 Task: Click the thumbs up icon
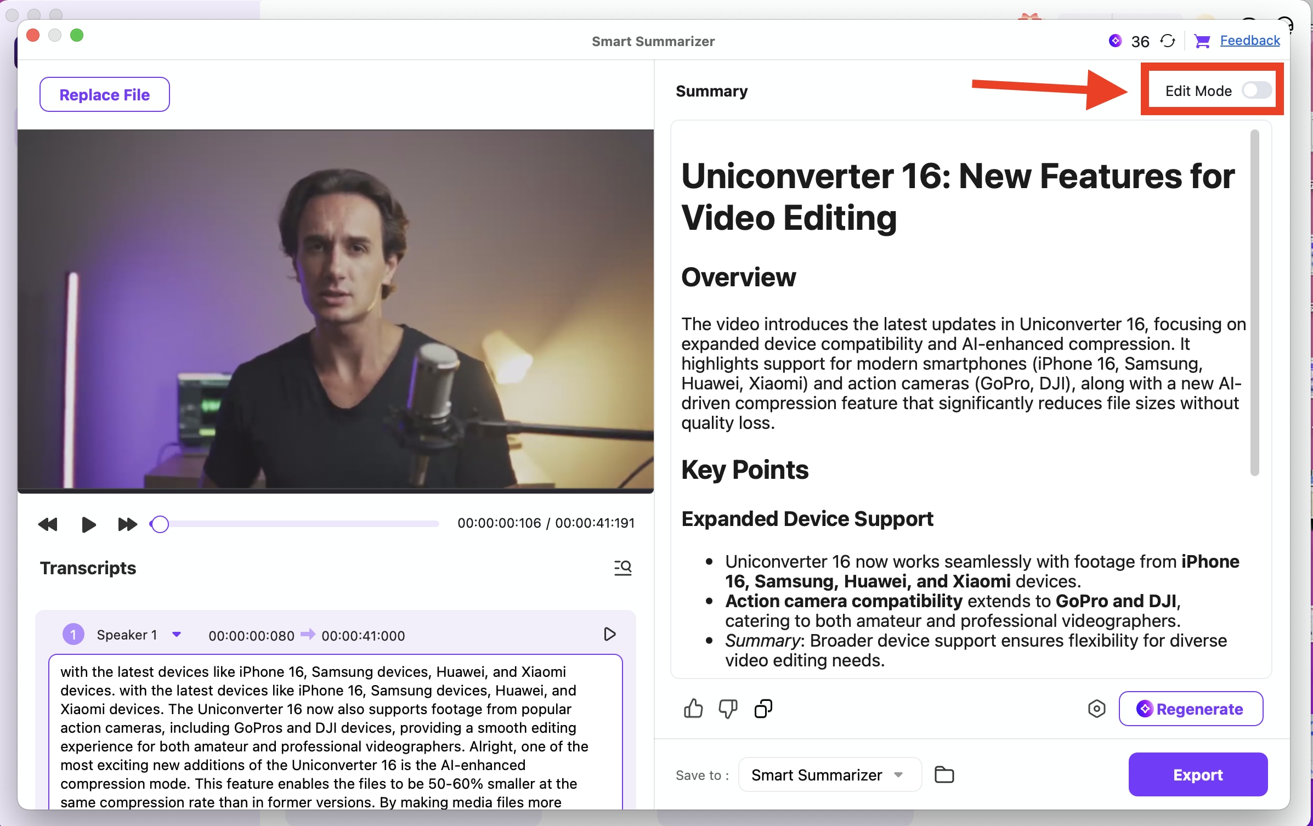(x=693, y=709)
